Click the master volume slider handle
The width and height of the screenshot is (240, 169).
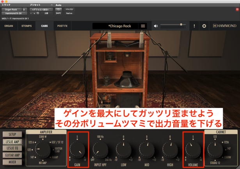click(181, 25)
